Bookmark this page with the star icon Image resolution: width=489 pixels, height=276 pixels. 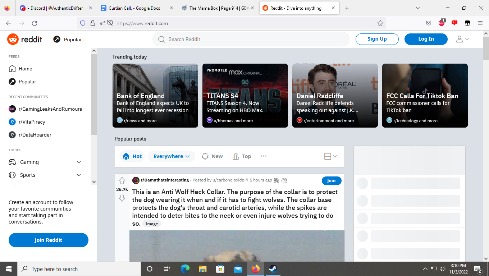380,23
